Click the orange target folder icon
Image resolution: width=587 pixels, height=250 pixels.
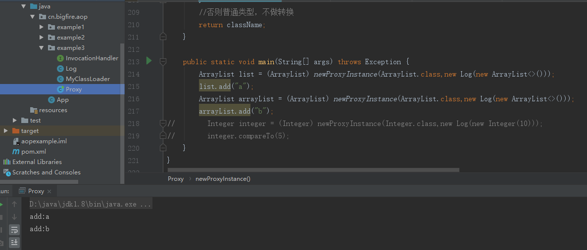pyautogui.click(x=16, y=131)
